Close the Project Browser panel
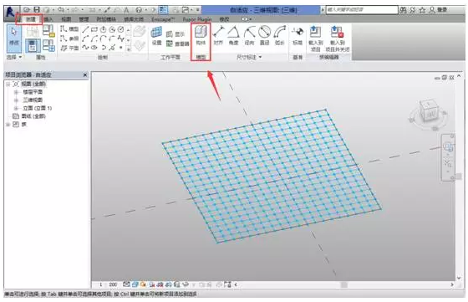Viewport: 468px width, 302px height. click(x=85, y=75)
